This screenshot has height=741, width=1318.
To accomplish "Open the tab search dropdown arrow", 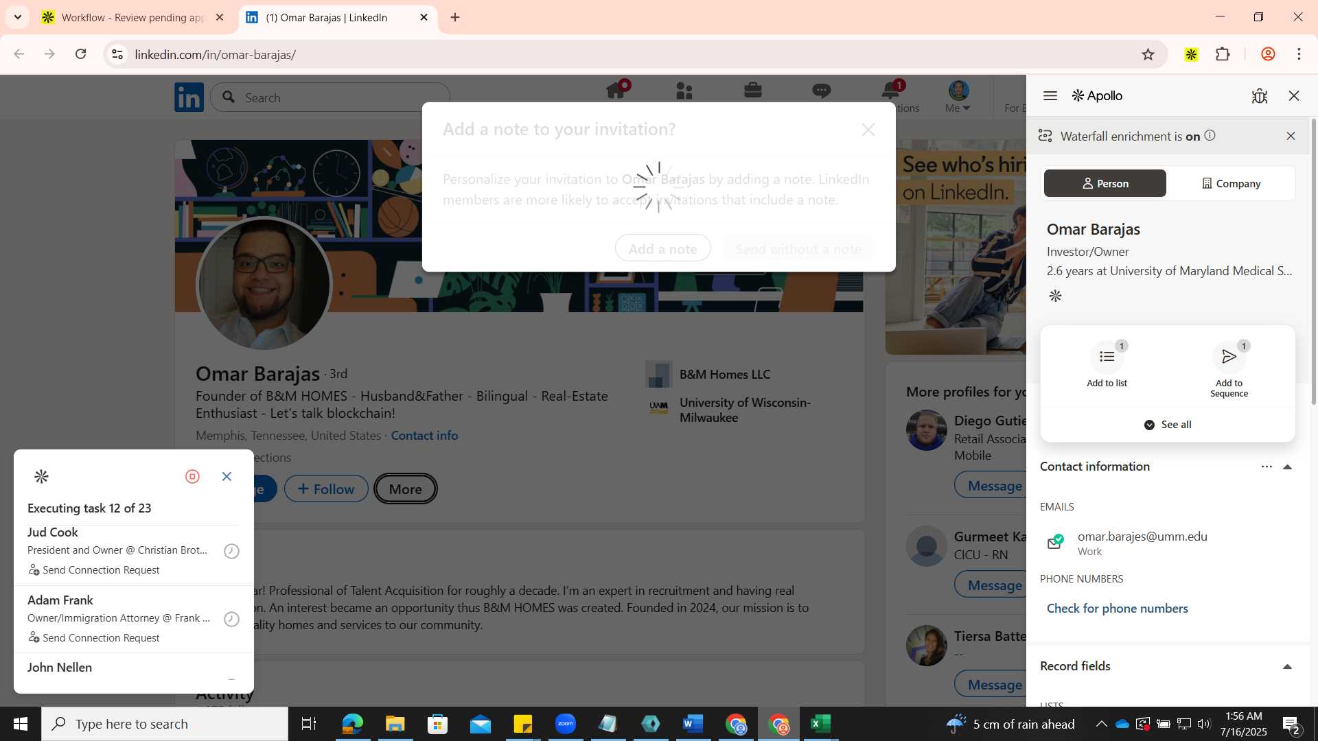I will 18,17.
